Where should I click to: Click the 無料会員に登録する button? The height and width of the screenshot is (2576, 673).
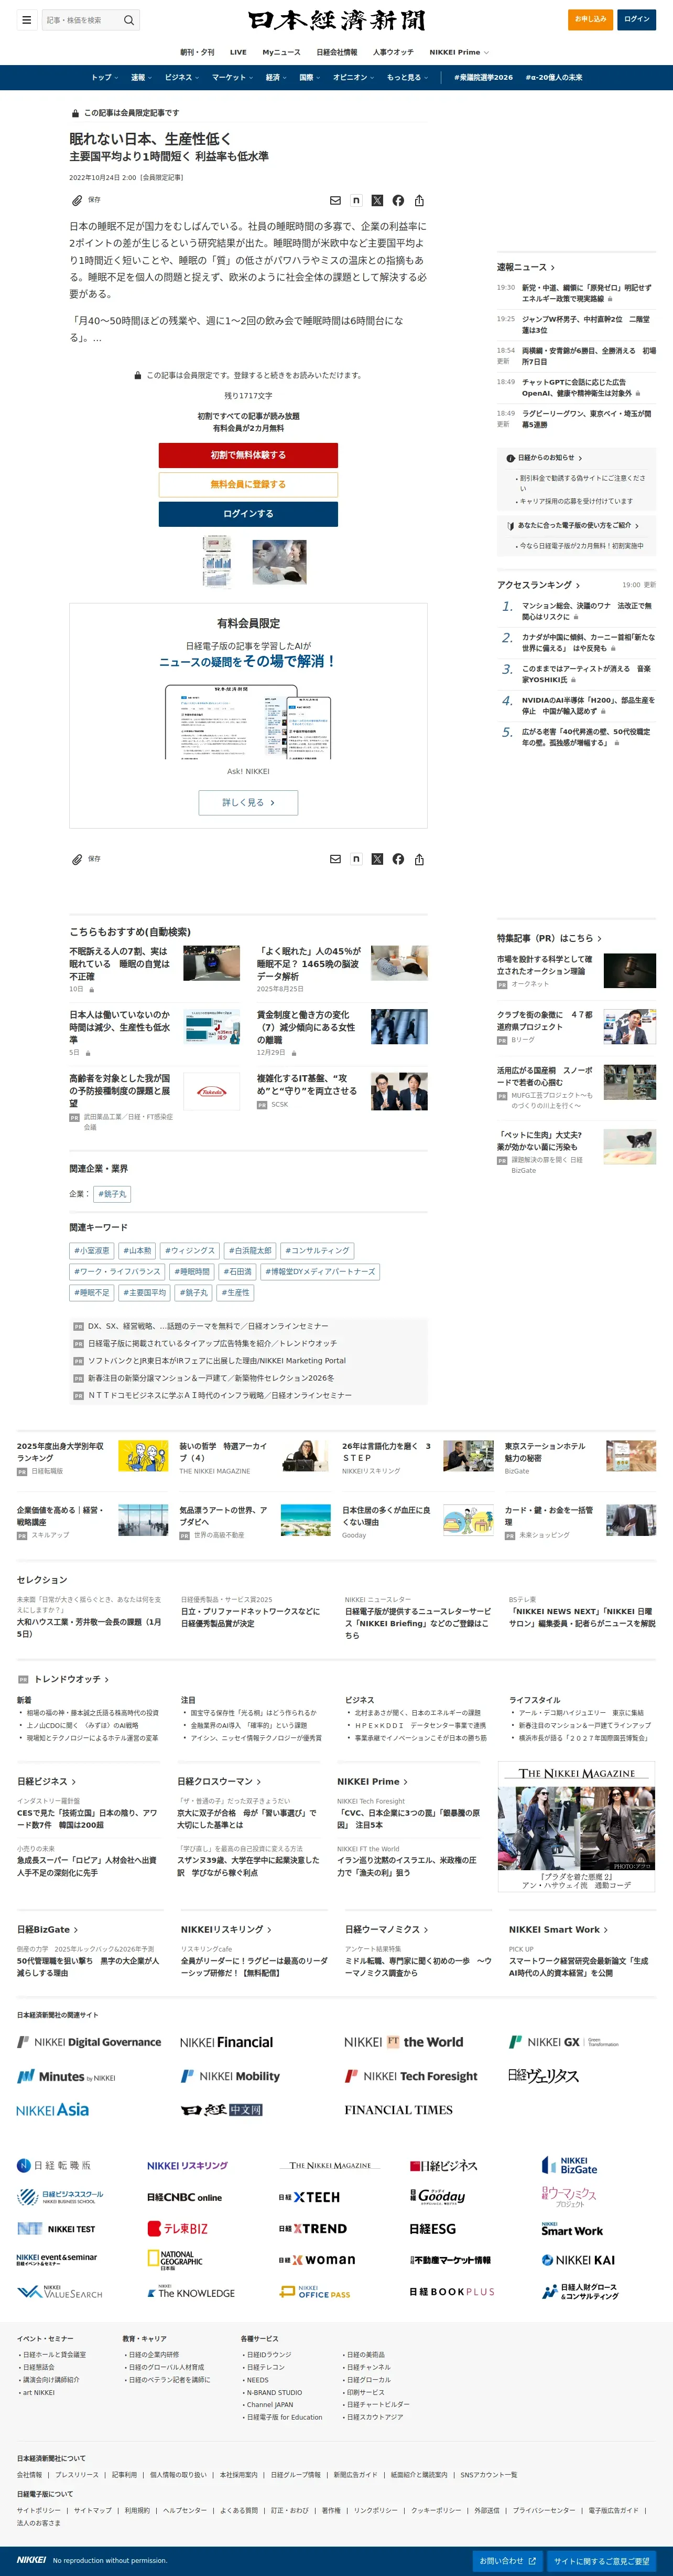(x=247, y=484)
